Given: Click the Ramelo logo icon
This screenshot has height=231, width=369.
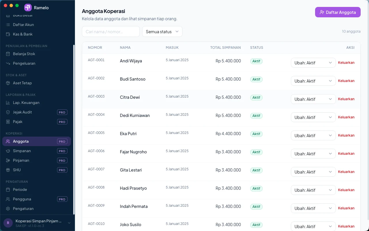Looking at the screenshot, I should click(28, 8).
